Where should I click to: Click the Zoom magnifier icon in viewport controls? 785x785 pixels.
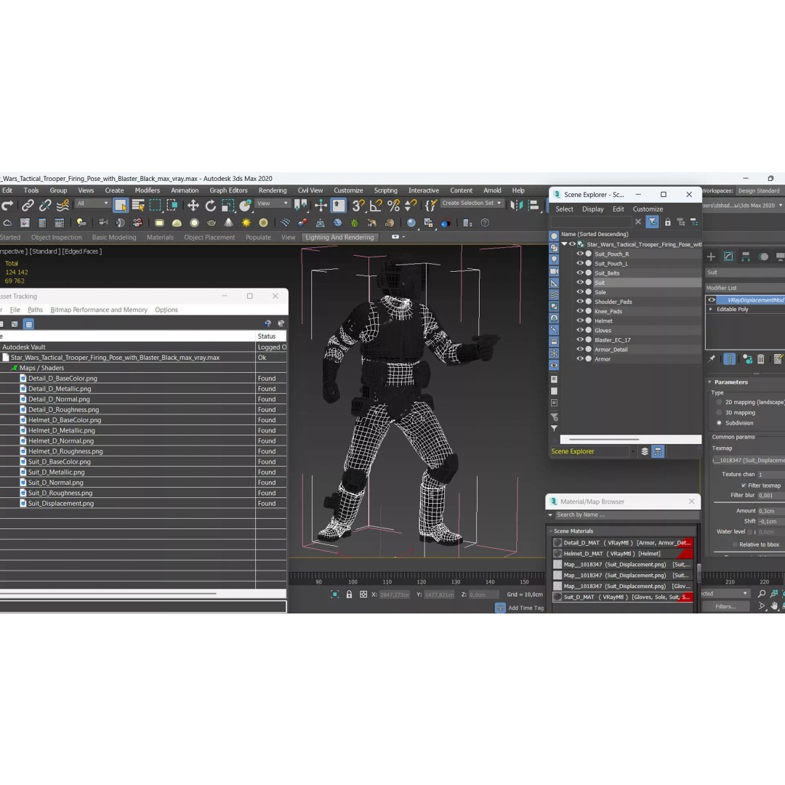[x=762, y=594]
